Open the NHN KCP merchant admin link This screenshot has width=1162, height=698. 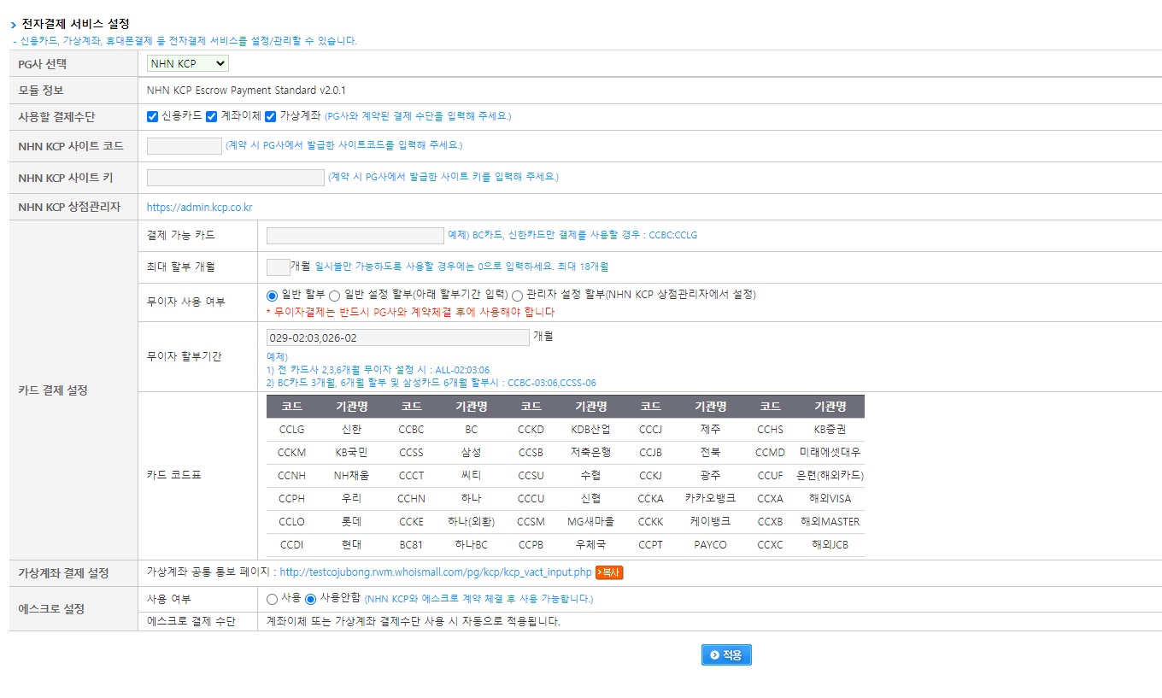click(199, 206)
